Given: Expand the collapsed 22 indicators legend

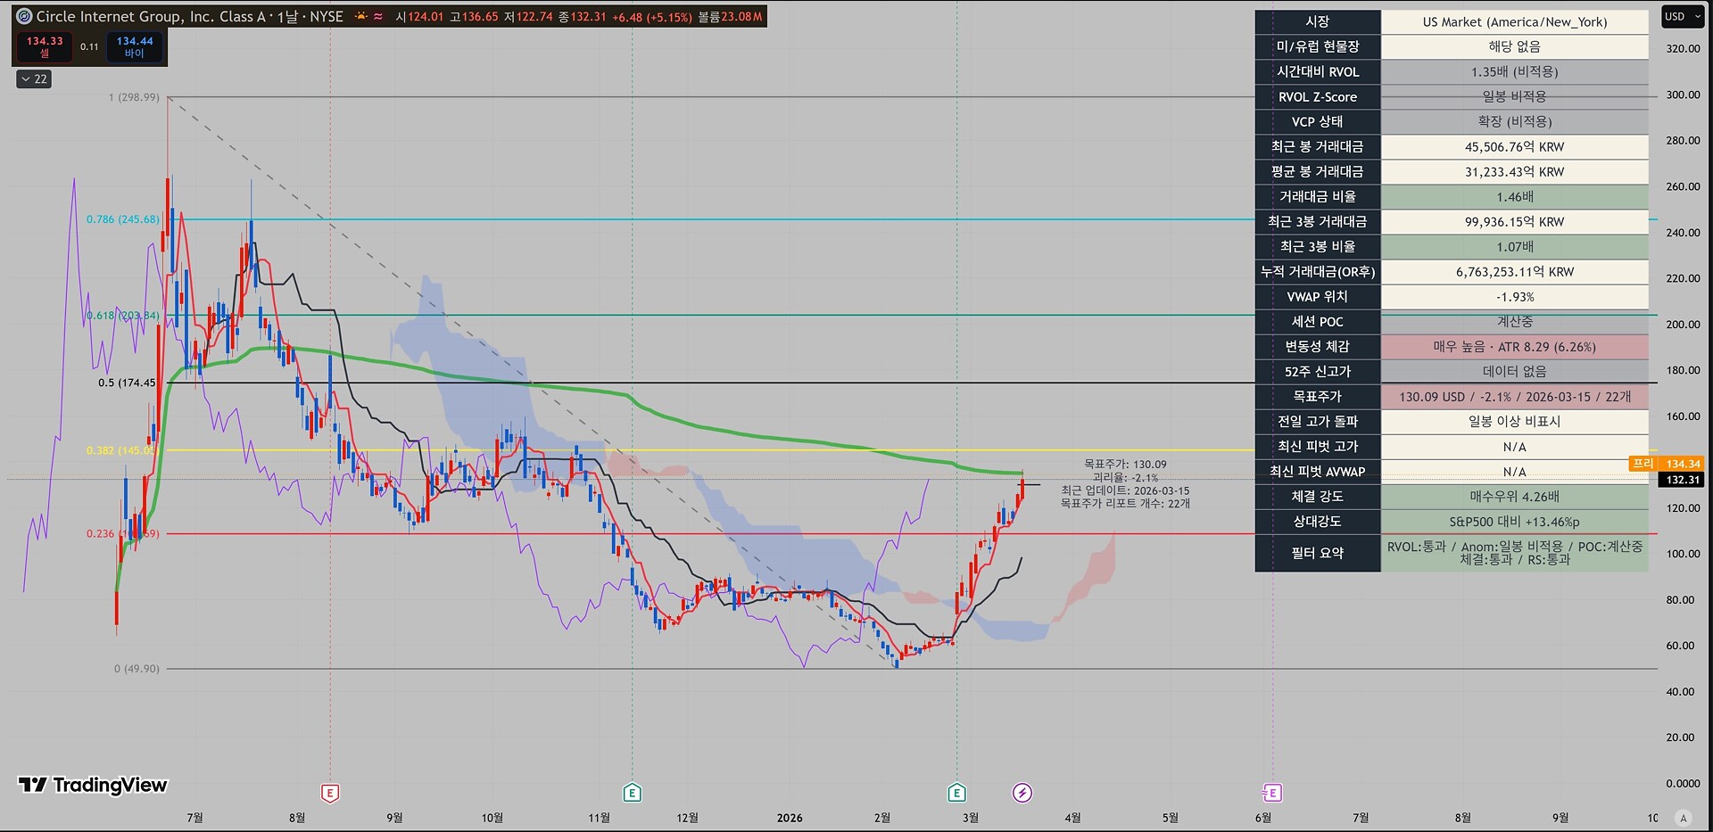Looking at the screenshot, I should 34,79.
